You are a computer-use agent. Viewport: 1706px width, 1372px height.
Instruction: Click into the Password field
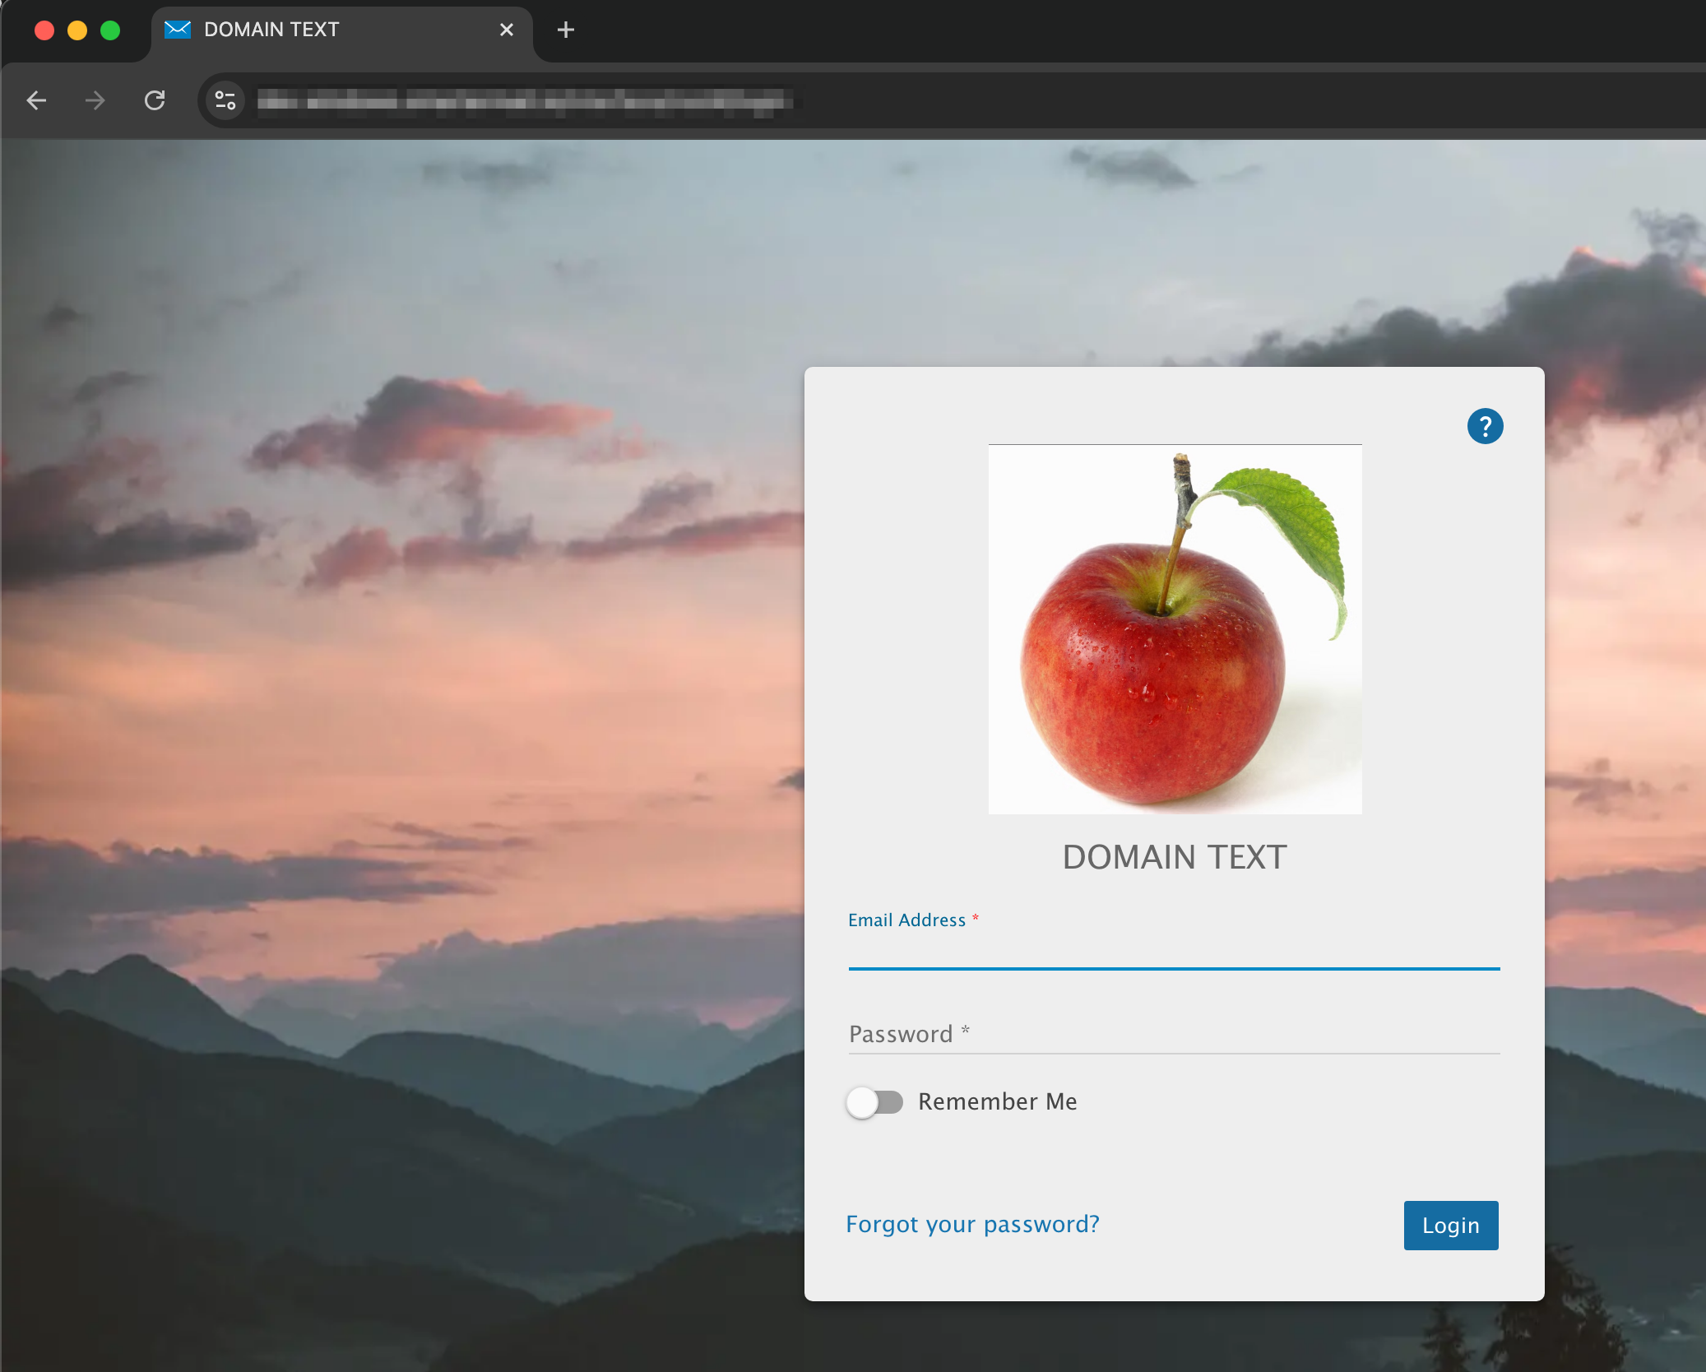(x=1174, y=1034)
